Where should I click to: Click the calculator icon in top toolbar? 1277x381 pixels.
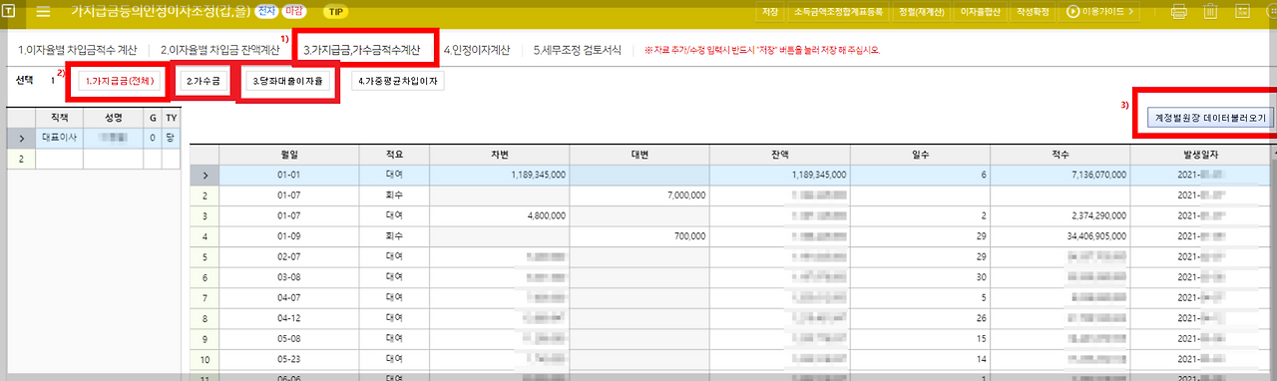pos(1242,12)
